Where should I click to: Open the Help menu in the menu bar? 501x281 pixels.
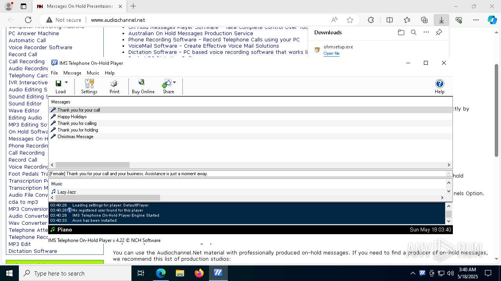click(x=110, y=73)
